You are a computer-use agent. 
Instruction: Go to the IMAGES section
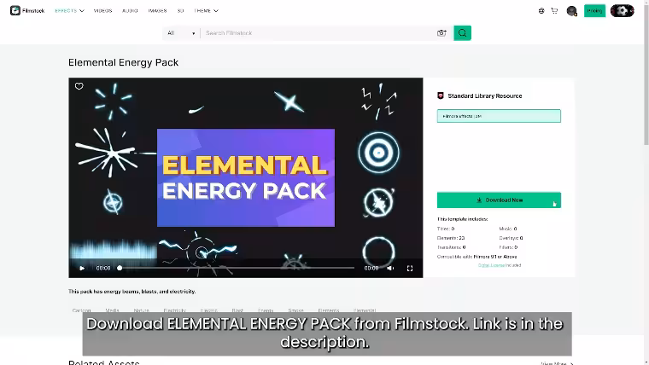tap(157, 11)
